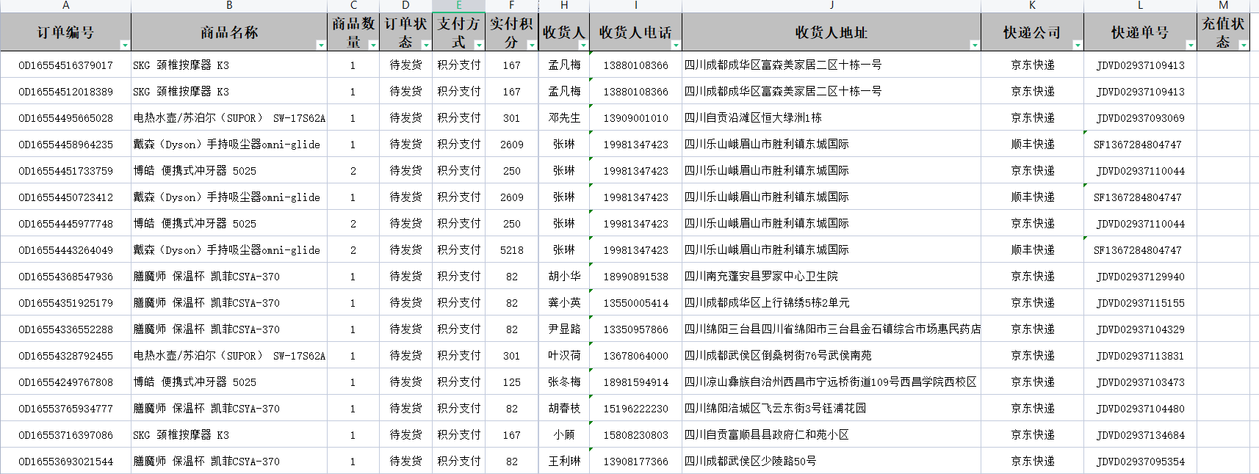
Task: Select tracking number JDVD02937129940
Action: [x=1140, y=277]
